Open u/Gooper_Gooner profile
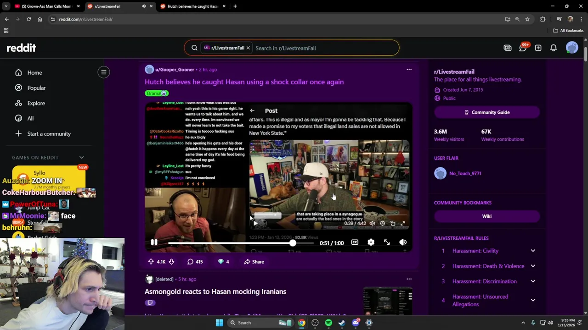Viewport: 588px width, 330px height. tap(175, 70)
